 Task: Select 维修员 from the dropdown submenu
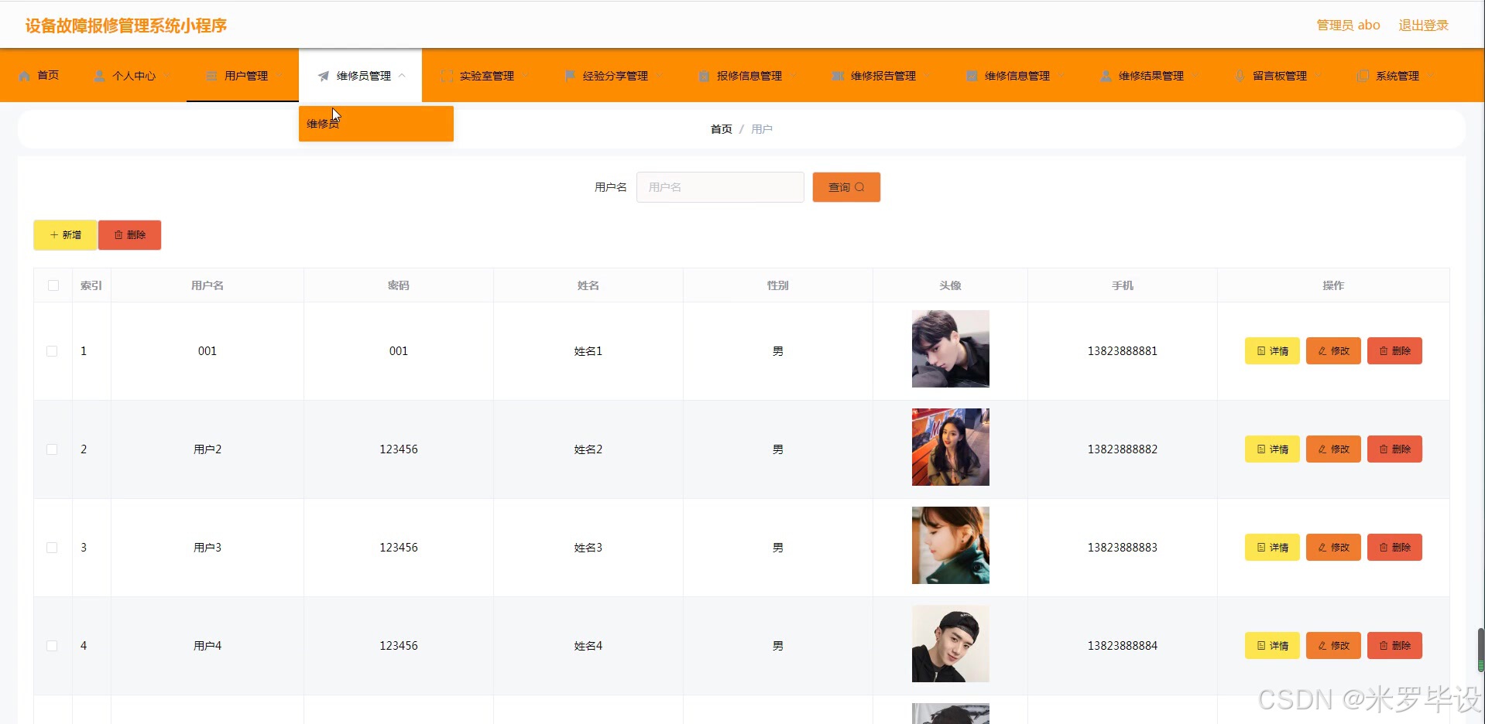[x=376, y=124]
